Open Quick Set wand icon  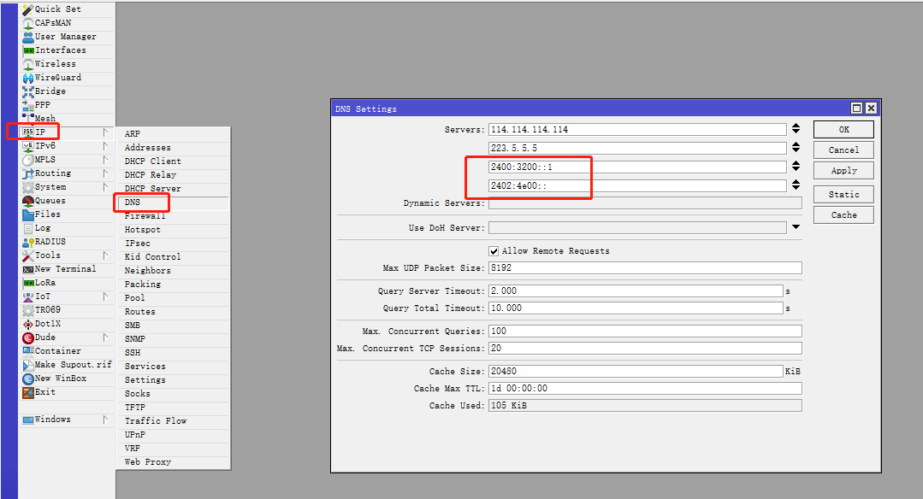click(x=27, y=9)
